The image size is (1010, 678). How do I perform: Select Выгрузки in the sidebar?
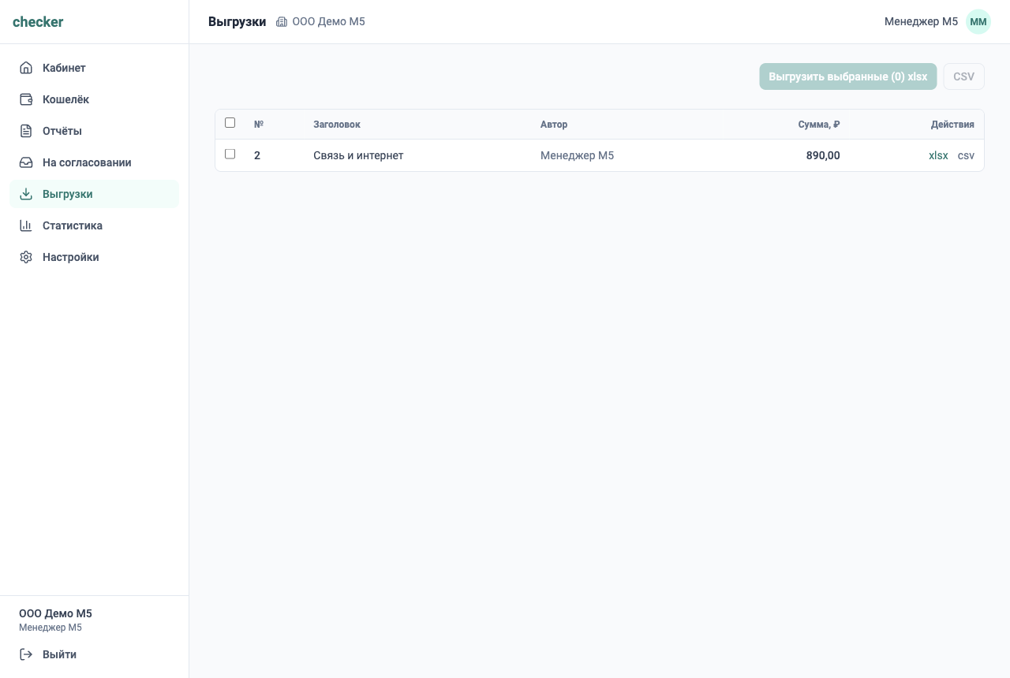pyautogui.click(x=95, y=194)
